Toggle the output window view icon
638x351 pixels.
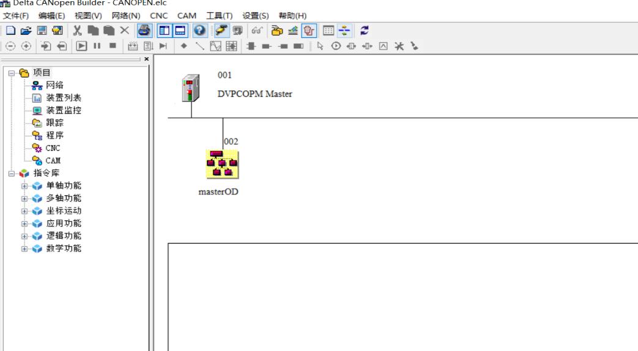tap(180, 31)
